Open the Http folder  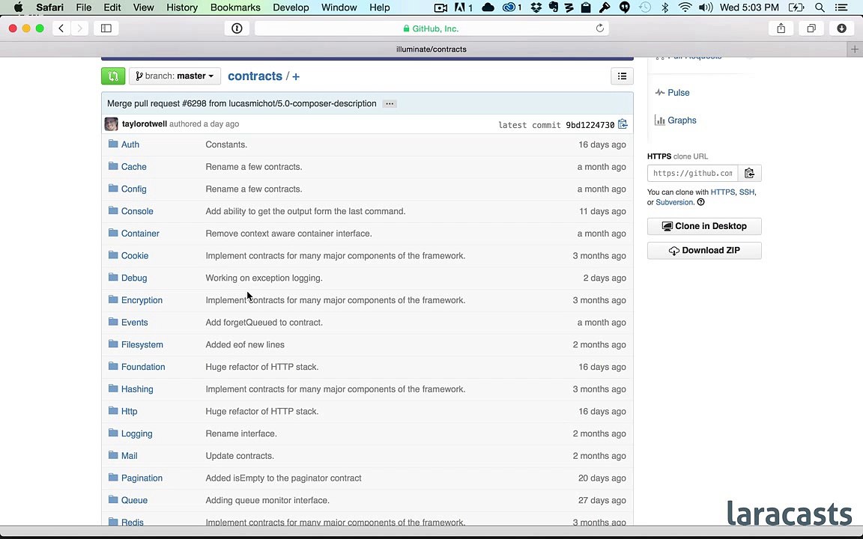coord(130,412)
